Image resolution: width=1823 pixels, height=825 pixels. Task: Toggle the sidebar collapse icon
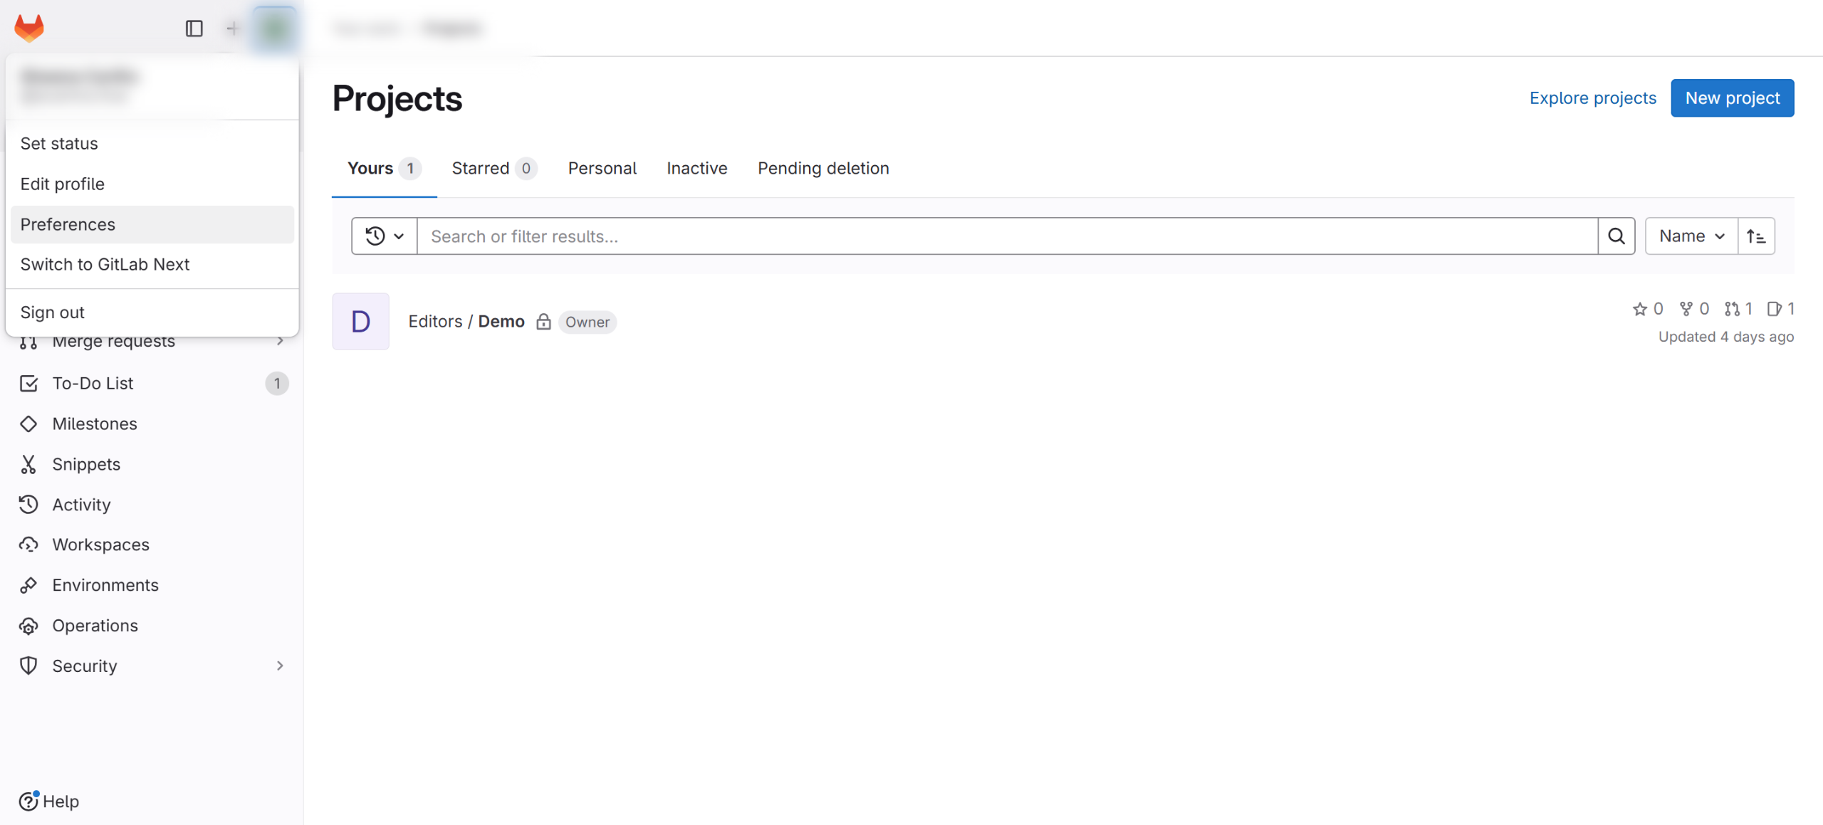pos(194,28)
